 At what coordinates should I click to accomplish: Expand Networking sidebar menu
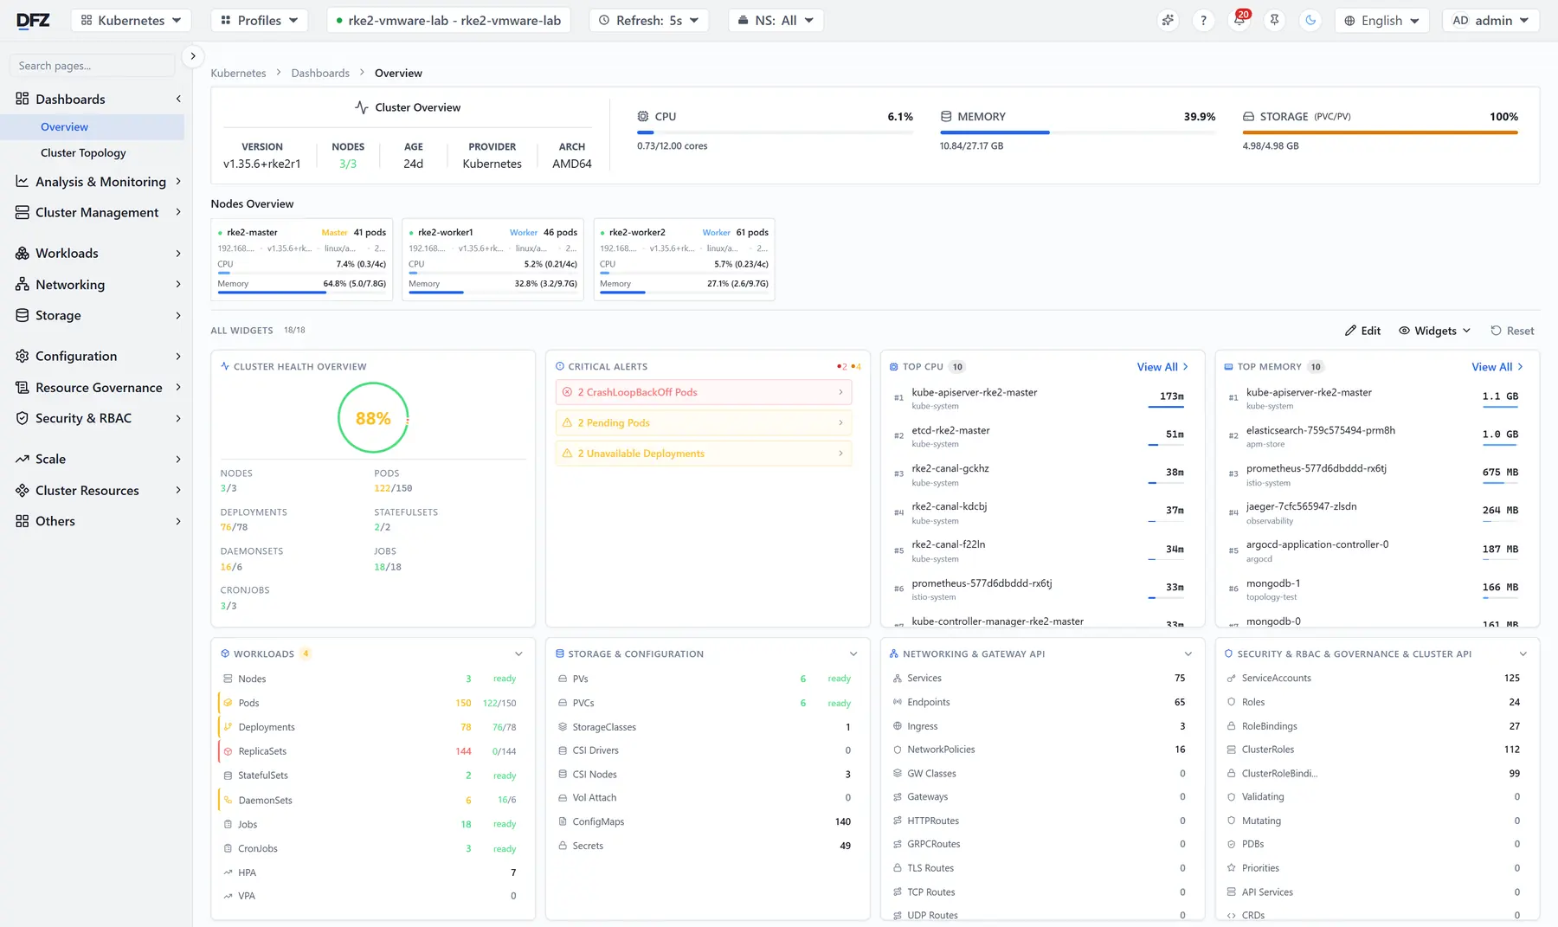tap(98, 284)
